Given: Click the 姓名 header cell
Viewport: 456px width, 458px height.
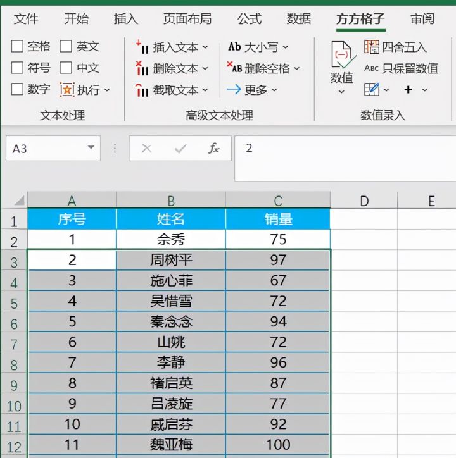Looking at the screenshot, I should click(x=171, y=219).
